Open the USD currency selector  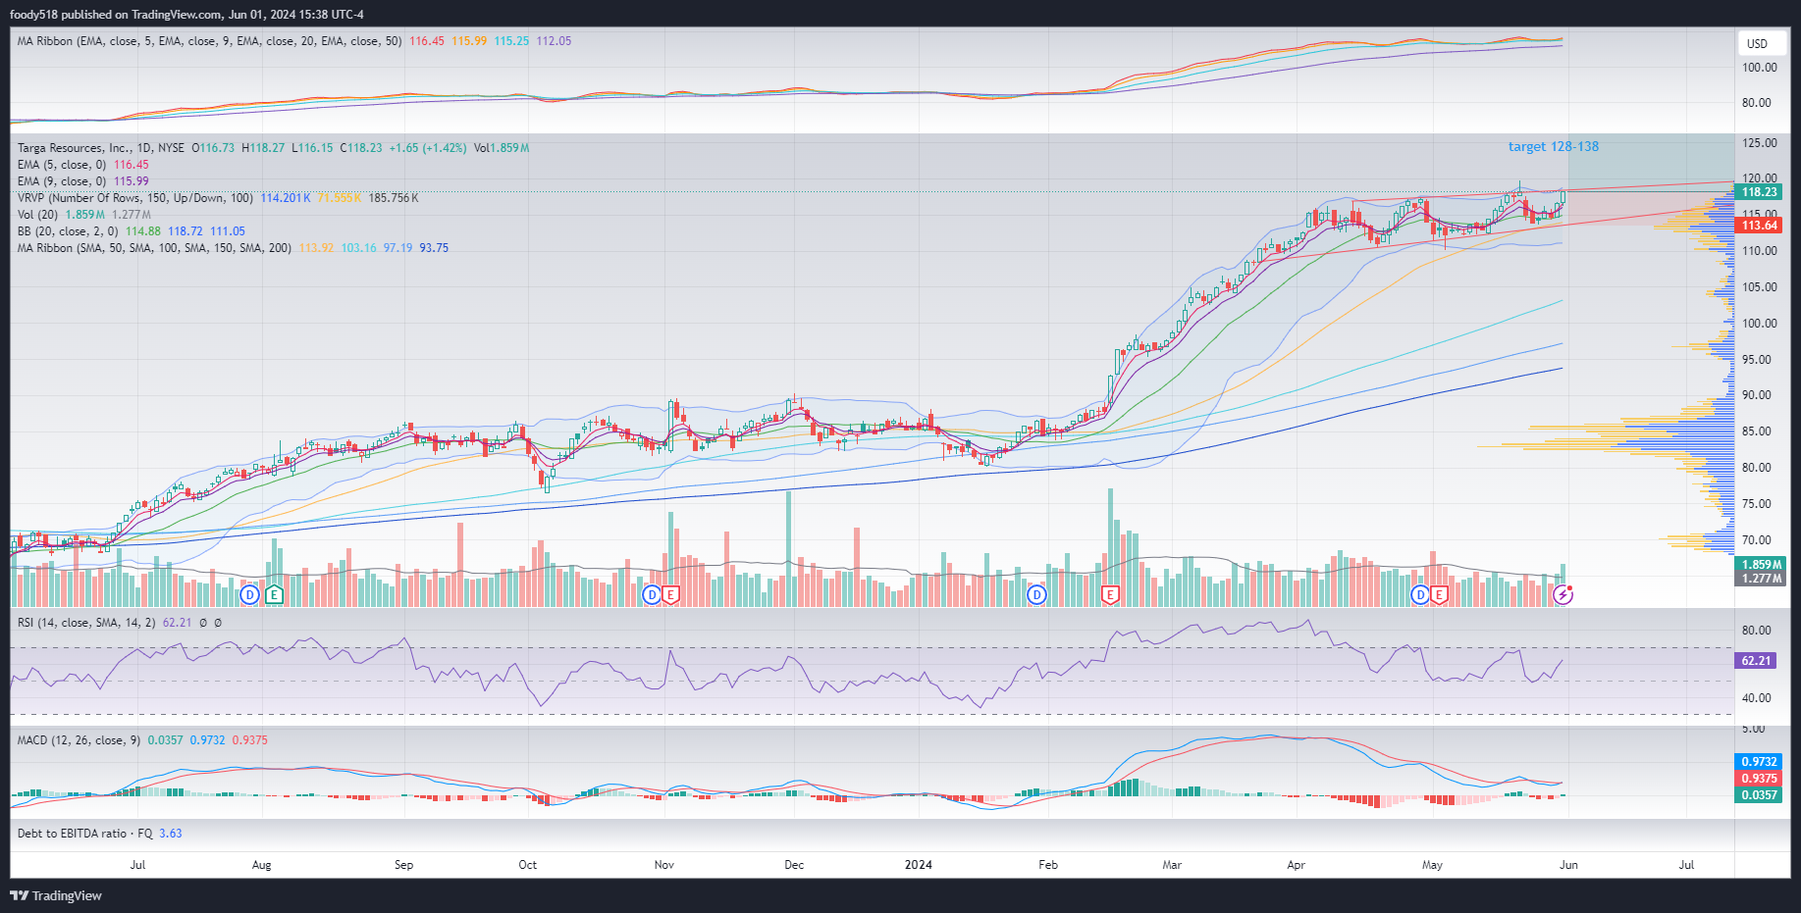click(1757, 43)
